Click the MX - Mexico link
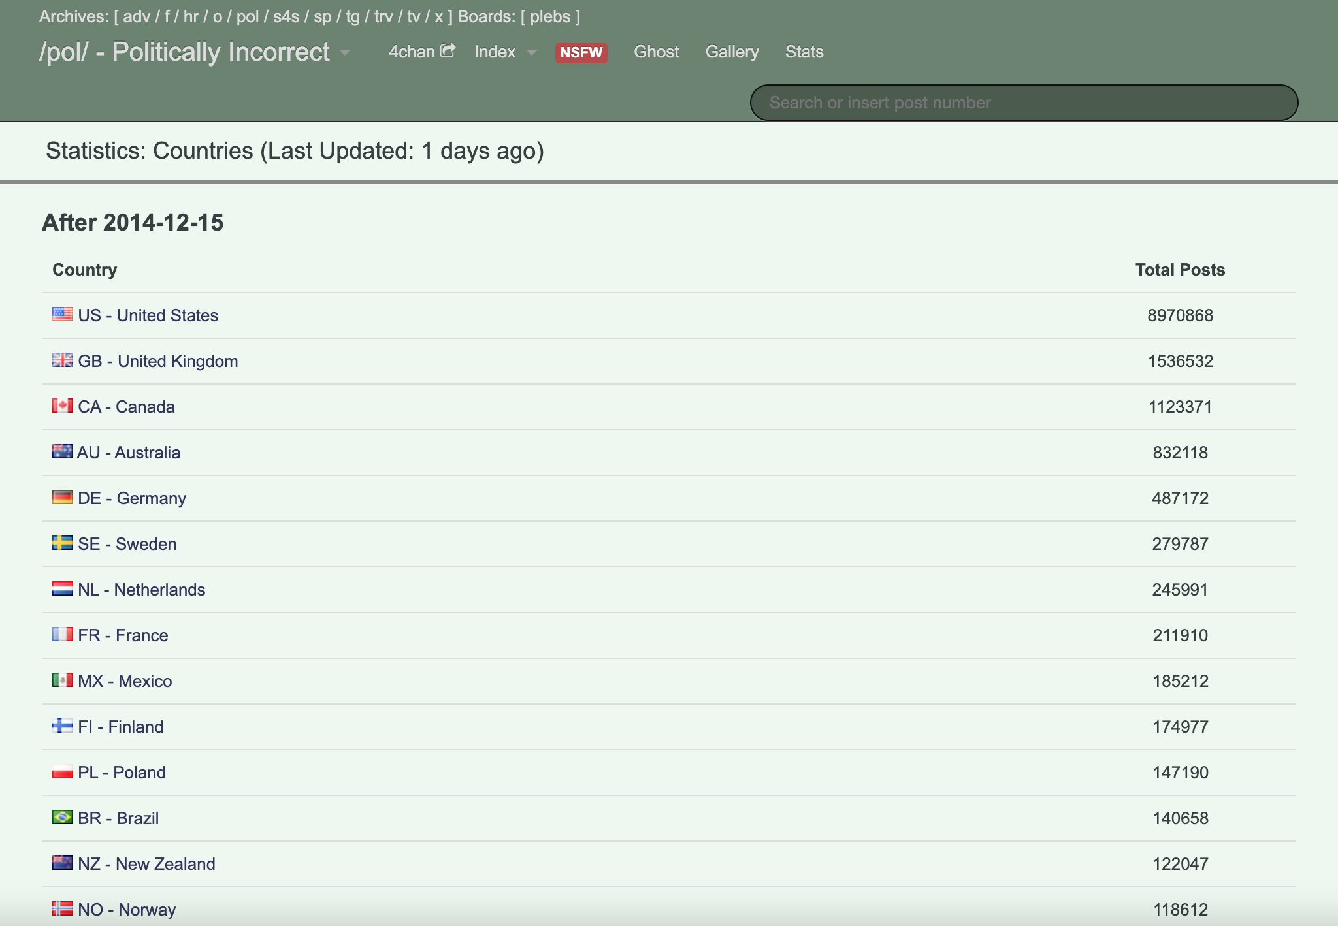 125,681
